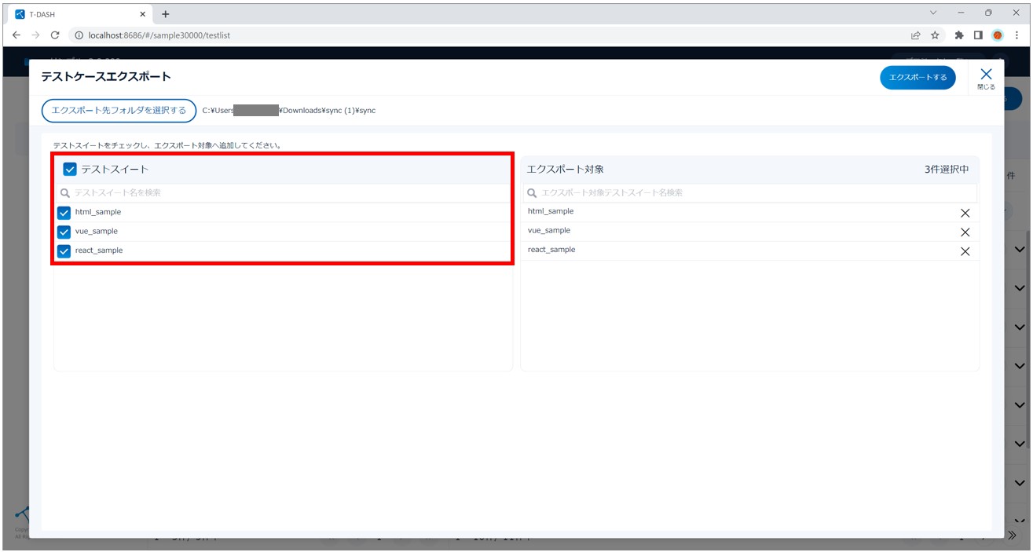
Task: Focus the テストスイート名を検索 search field
Action: [287, 193]
